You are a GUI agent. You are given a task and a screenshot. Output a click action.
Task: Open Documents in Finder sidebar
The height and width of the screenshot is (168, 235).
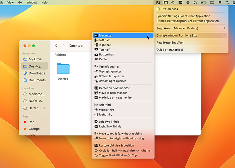click(x=35, y=80)
